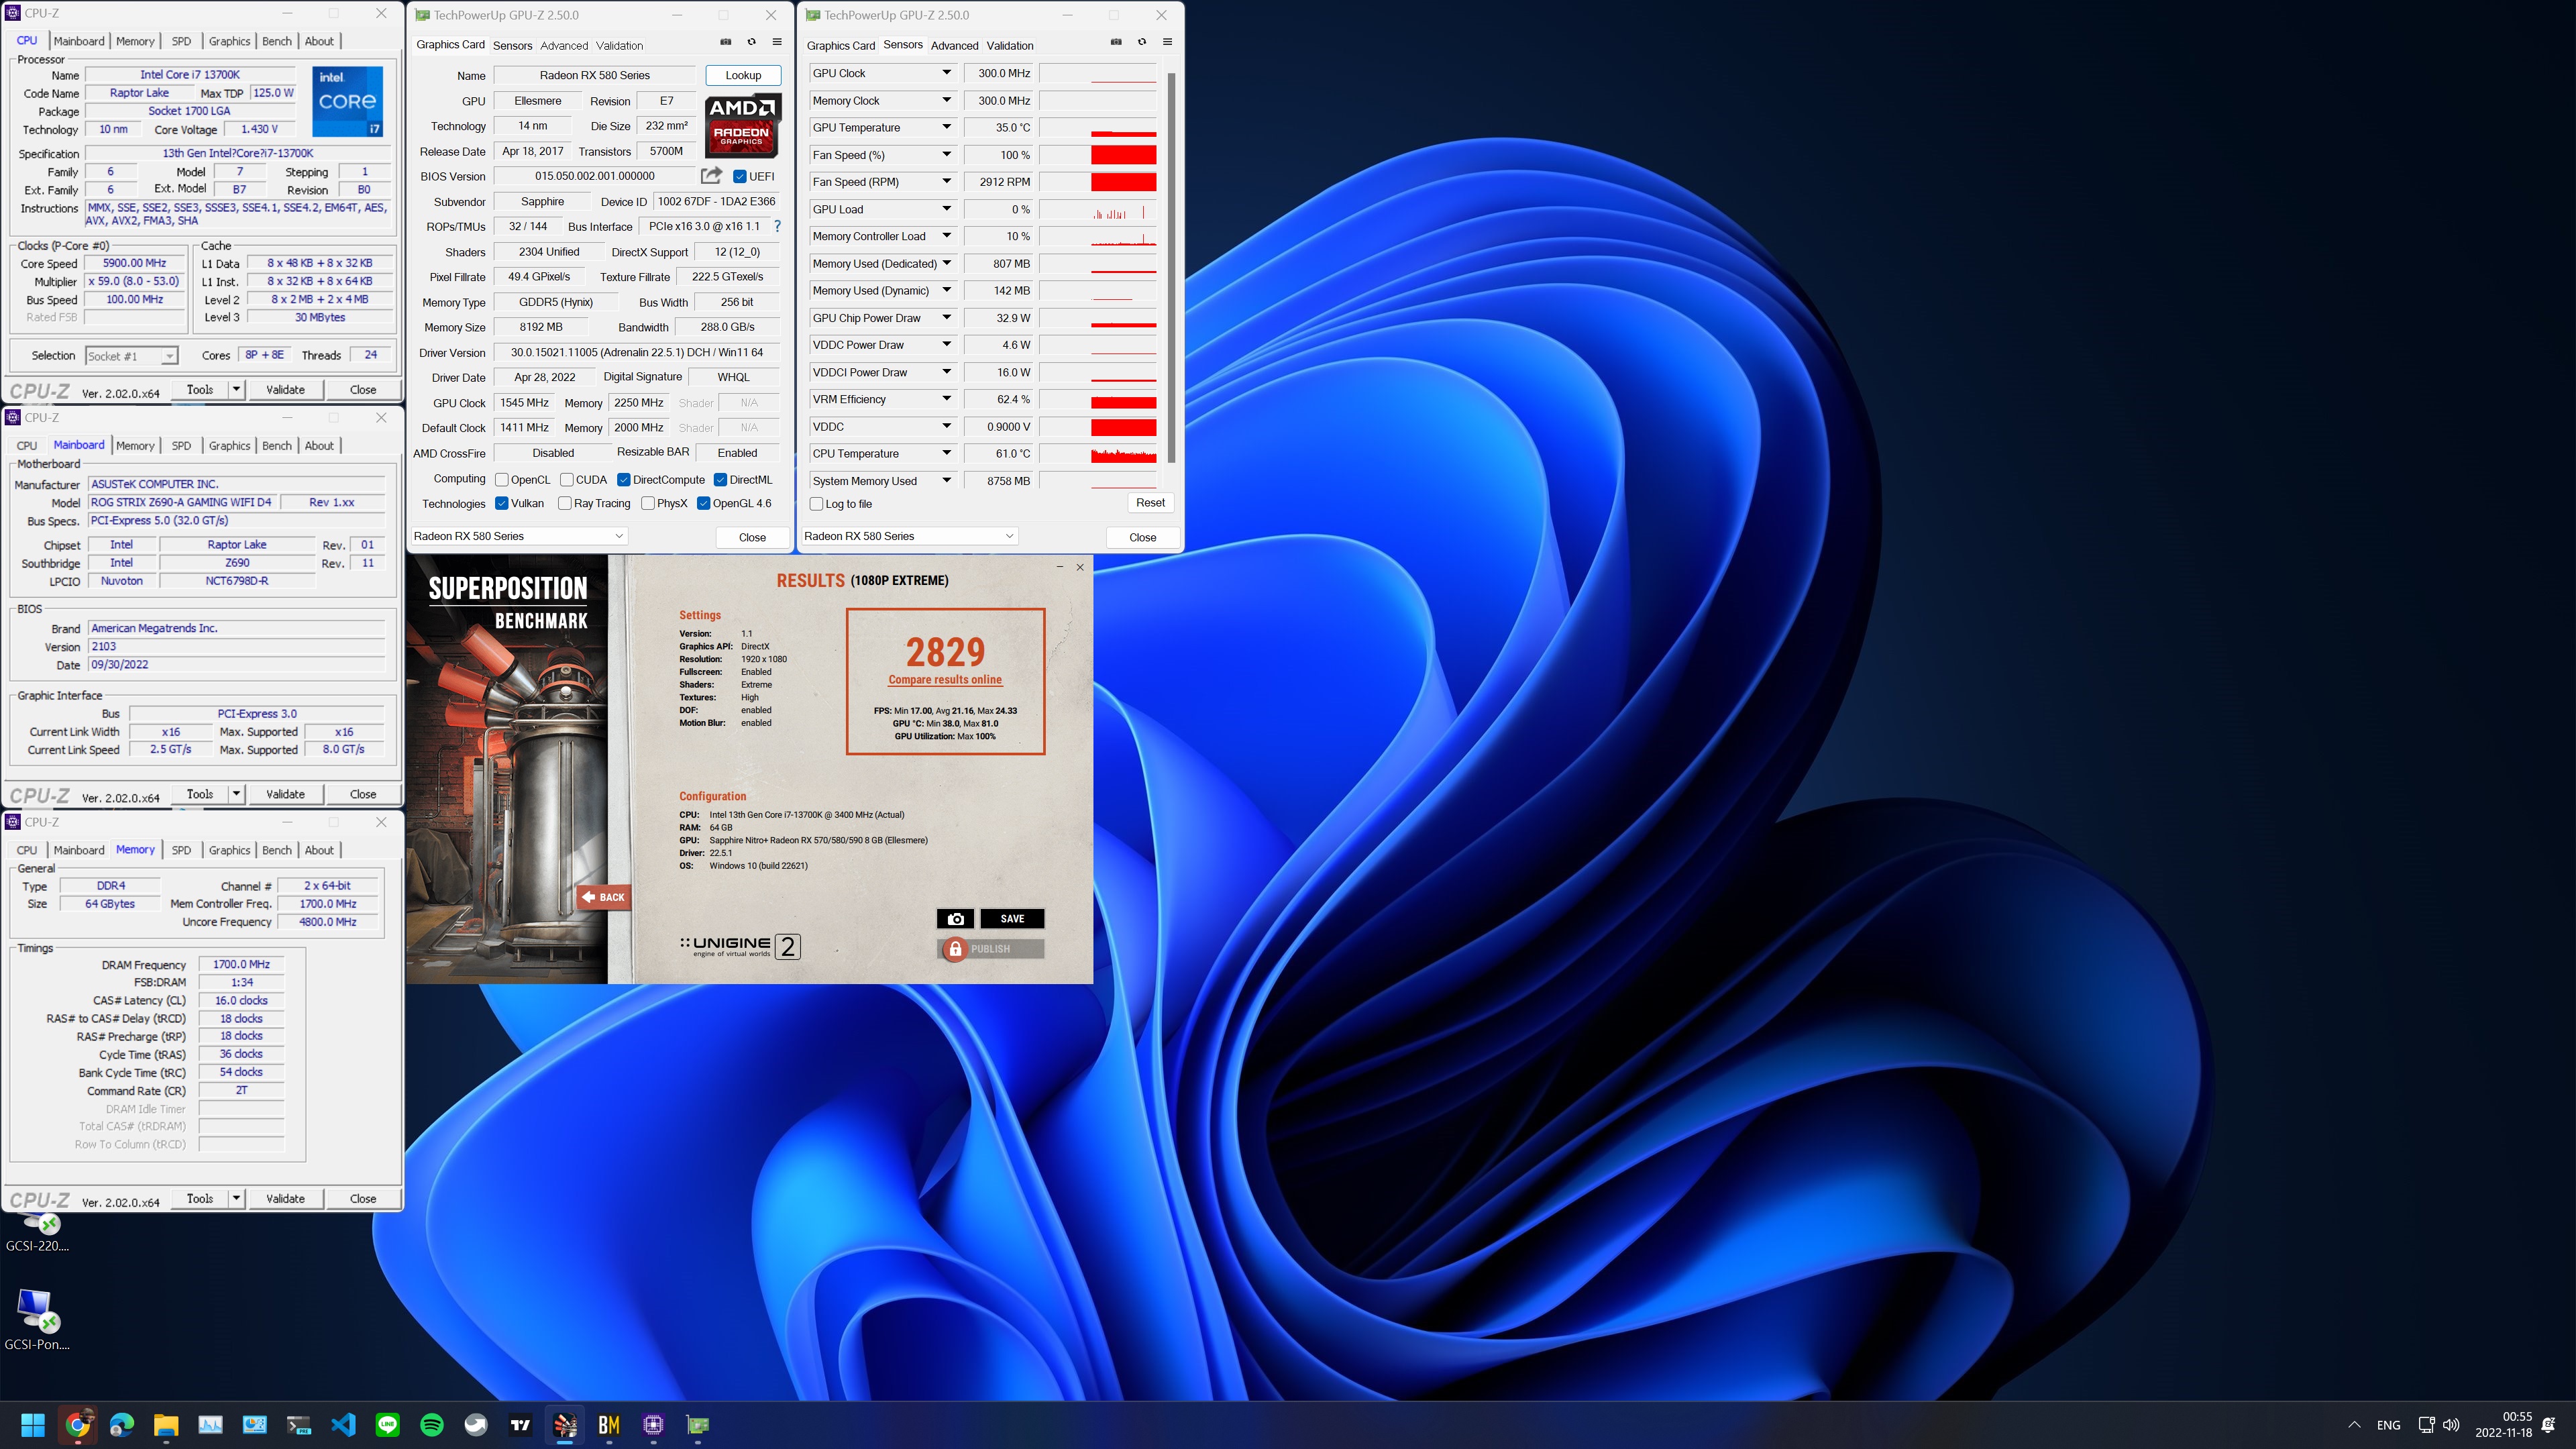Screen dimensions: 2576x1449
Task: Open the GCSI-Pon desktop shortcut
Action: pos(38,1319)
